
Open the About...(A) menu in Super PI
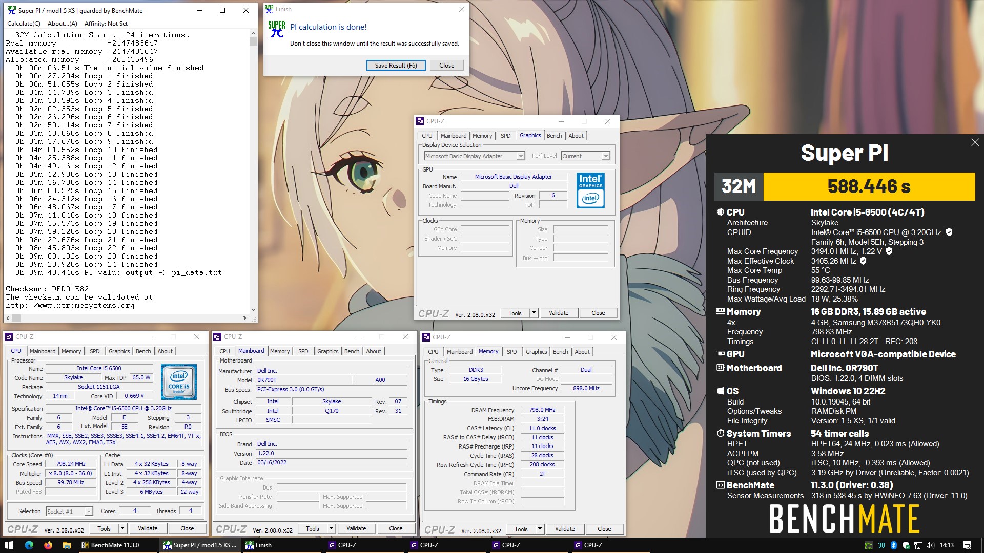[62, 23]
